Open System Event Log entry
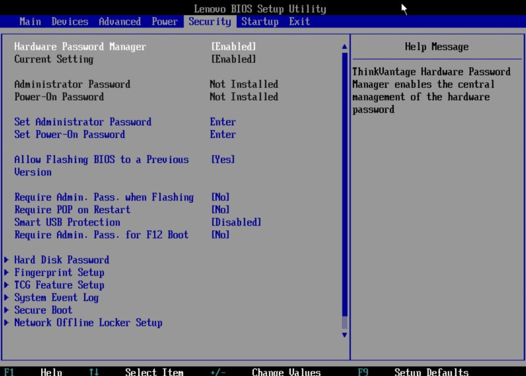This screenshot has height=376, width=526. coord(57,298)
